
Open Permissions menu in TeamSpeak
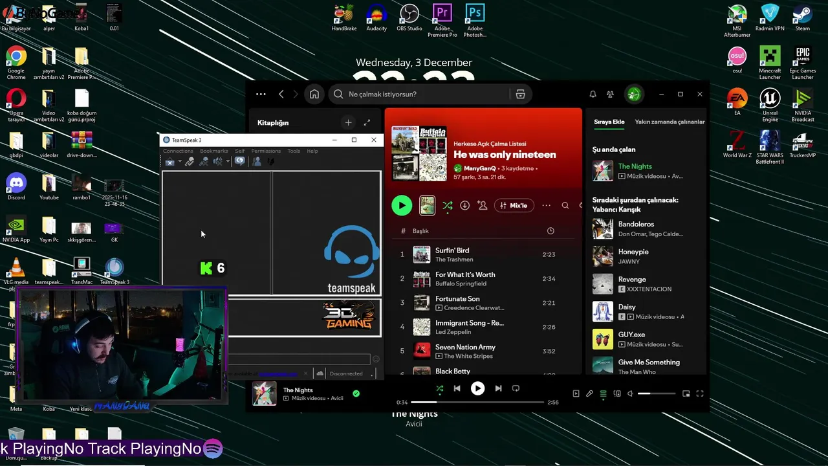coord(266,151)
